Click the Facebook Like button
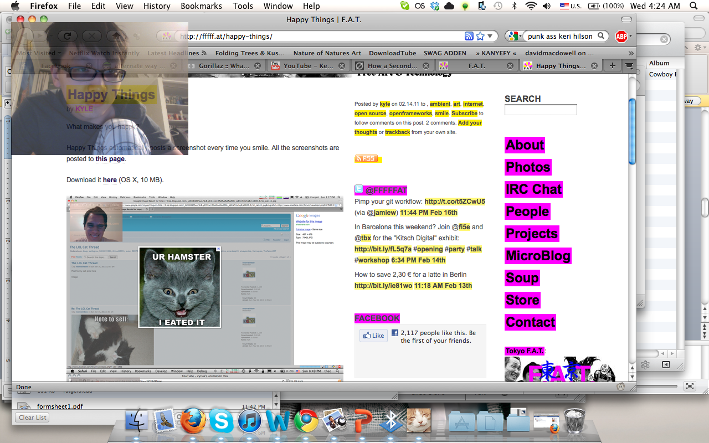709x443 pixels. point(373,336)
